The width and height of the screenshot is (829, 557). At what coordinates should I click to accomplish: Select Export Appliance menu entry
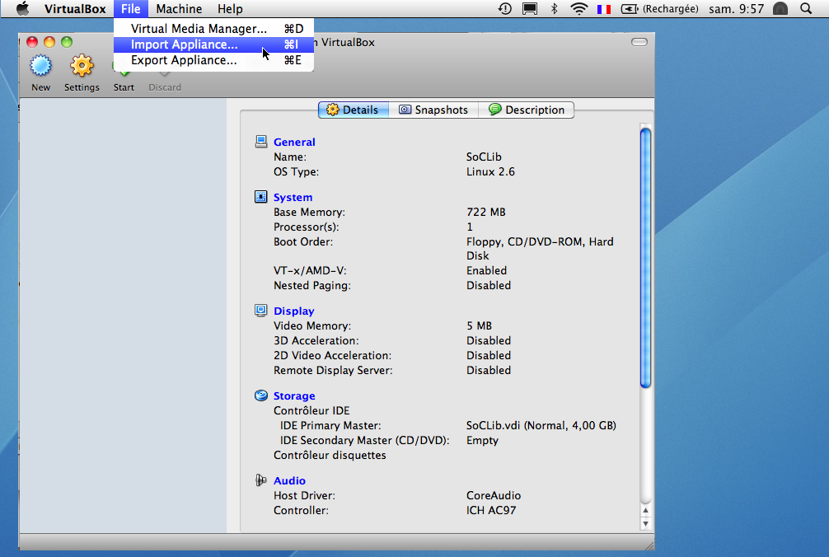tap(213, 60)
